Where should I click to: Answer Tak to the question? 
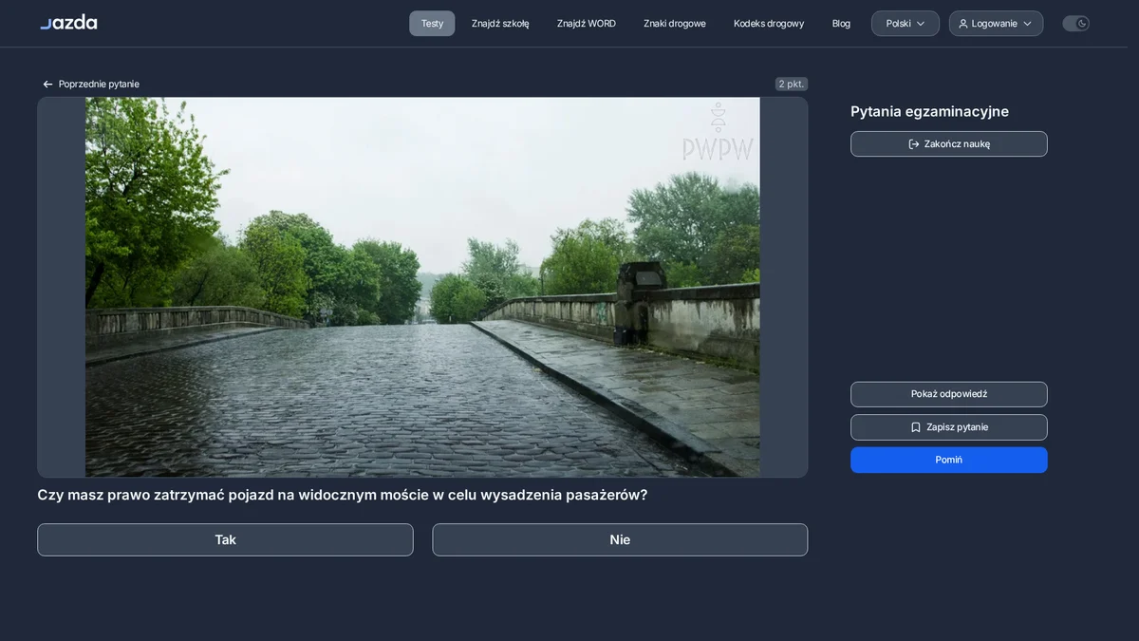pos(225,539)
